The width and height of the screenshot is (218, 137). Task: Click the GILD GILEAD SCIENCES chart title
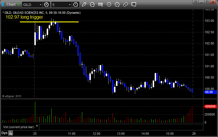(42, 13)
